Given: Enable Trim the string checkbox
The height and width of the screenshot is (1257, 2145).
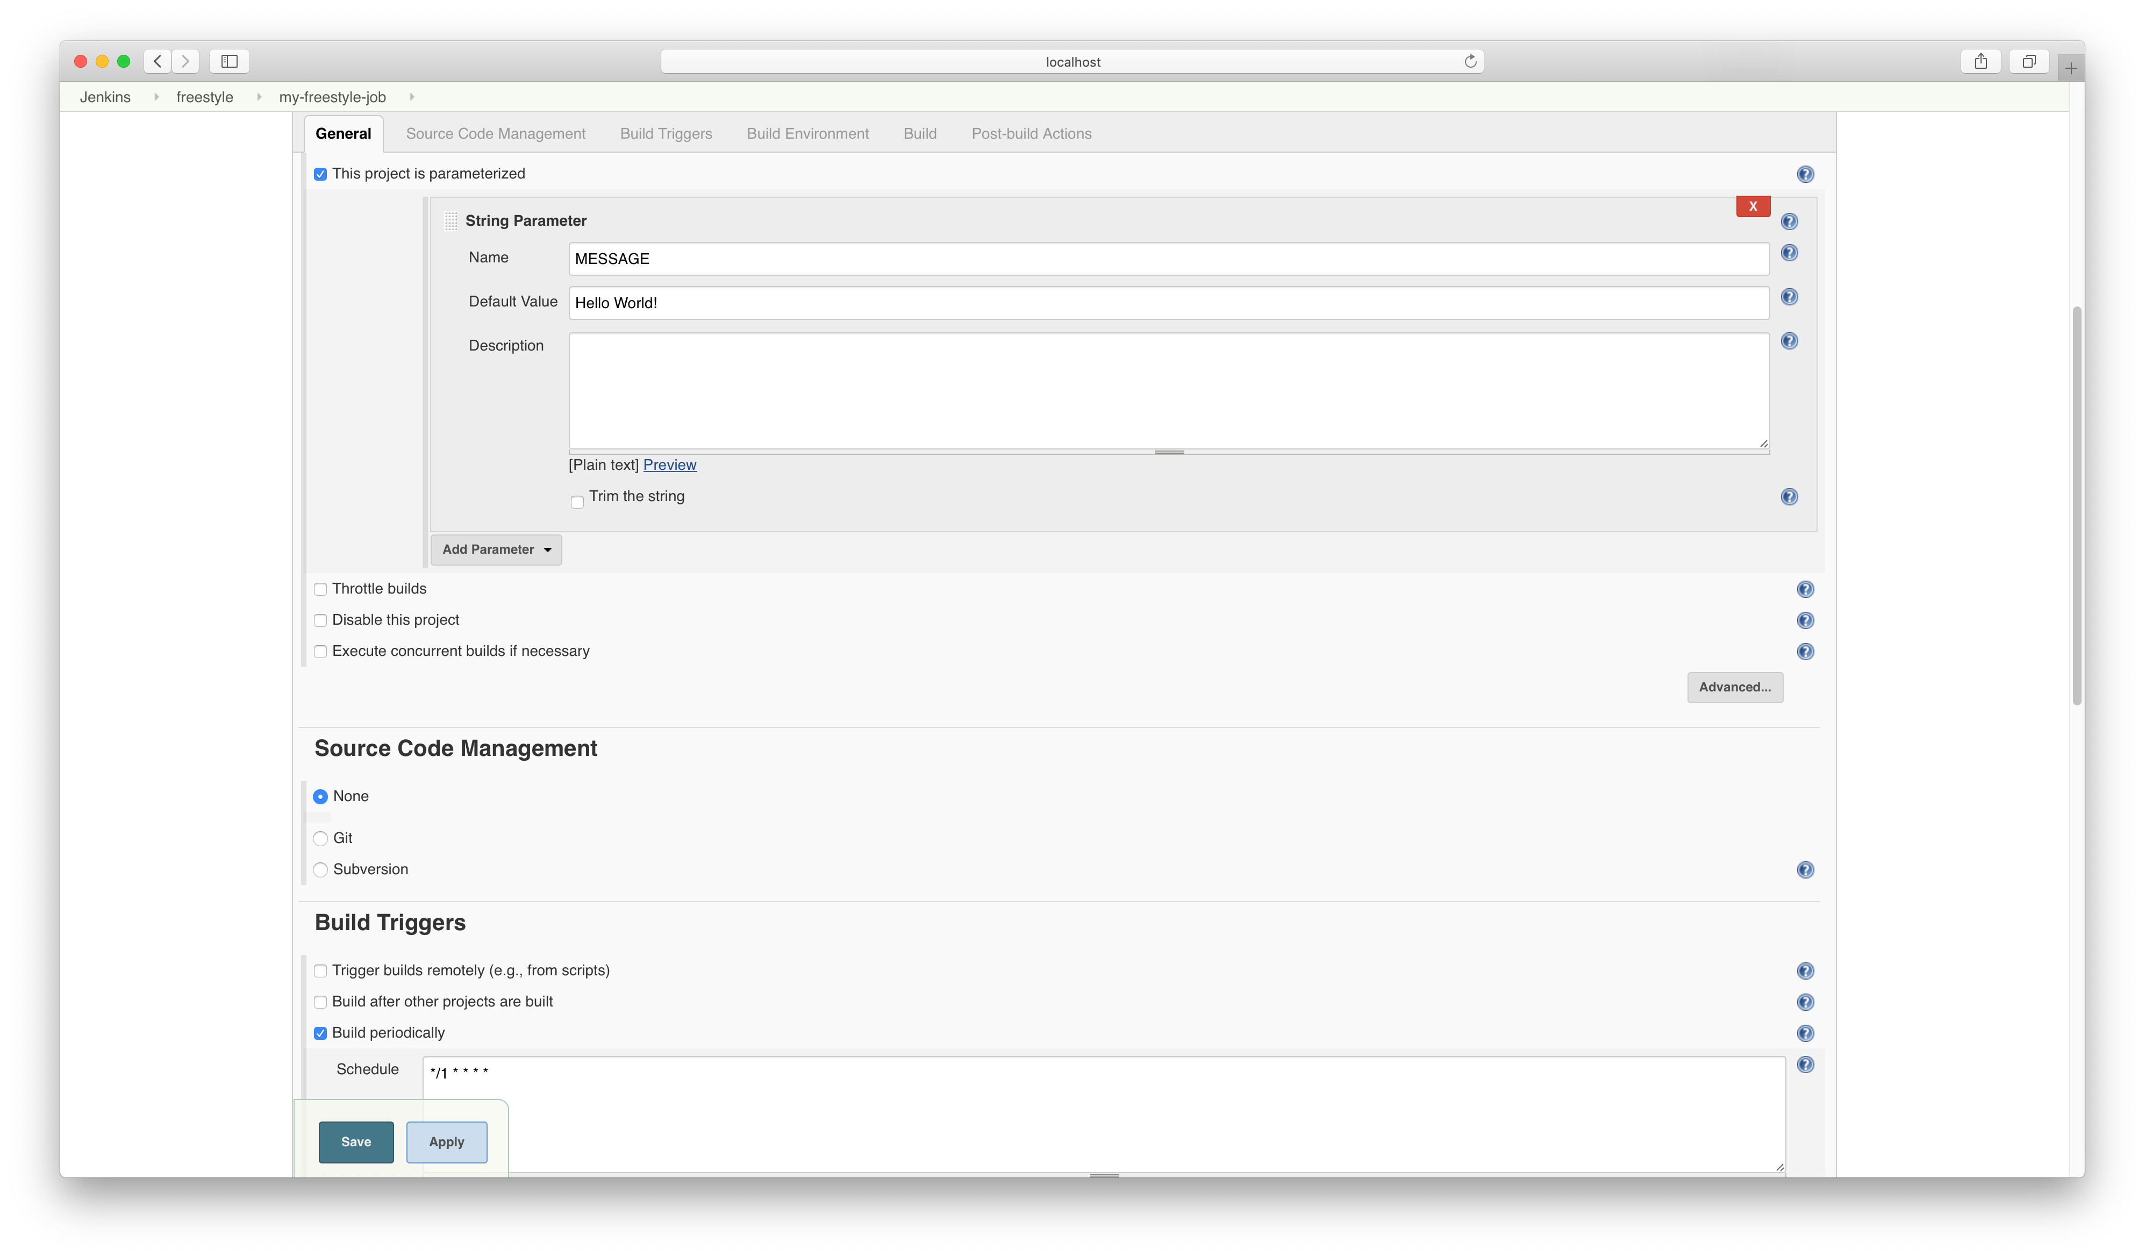Looking at the screenshot, I should click(x=577, y=501).
